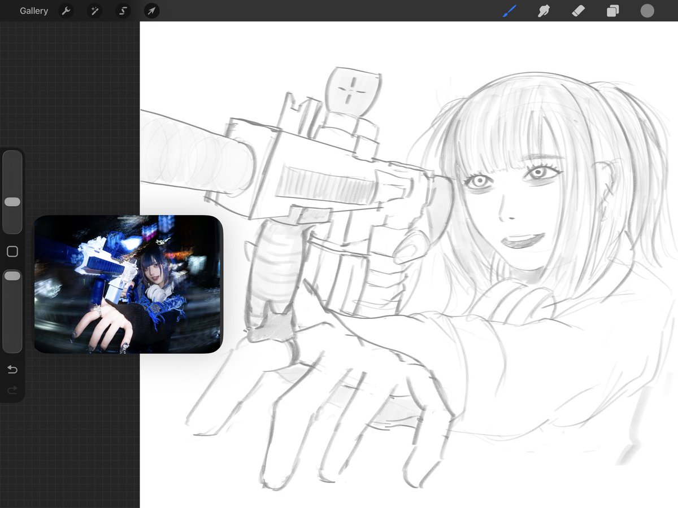This screenshot has height=508, width=678.
Task: Select the Eraser tool
Action: tap(578, 11)
